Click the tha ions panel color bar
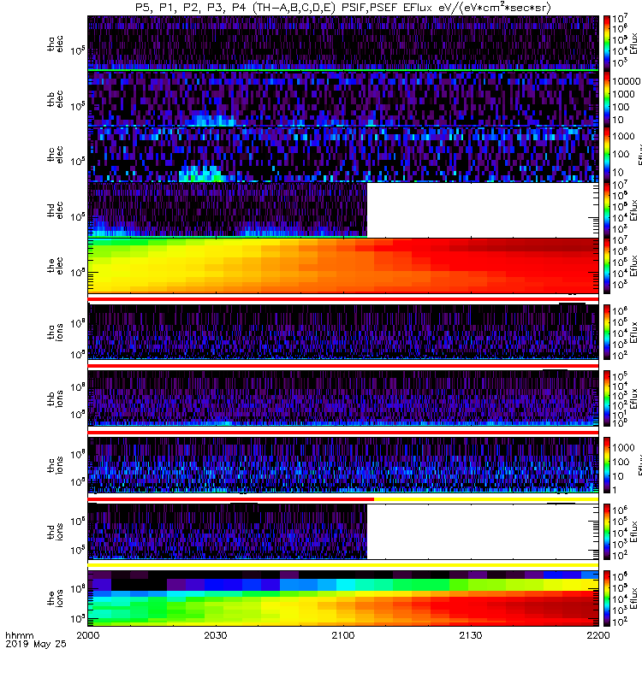Viewport: 642px width, 684px height. pyautogui.click(x=607, y=332)
